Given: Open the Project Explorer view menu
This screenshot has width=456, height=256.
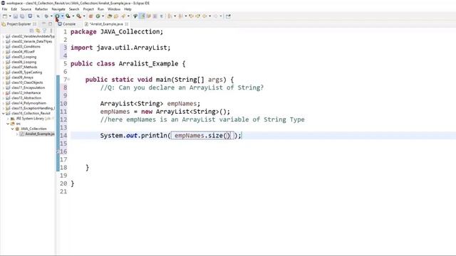Looking at the screenshot, I should tap(51, 31).
